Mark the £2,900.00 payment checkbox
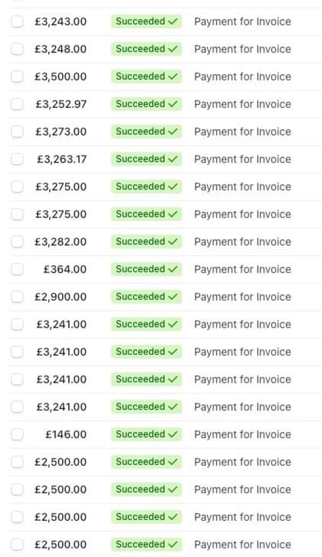This screenshot has height=557, width=322. click(x=17, y=297)
